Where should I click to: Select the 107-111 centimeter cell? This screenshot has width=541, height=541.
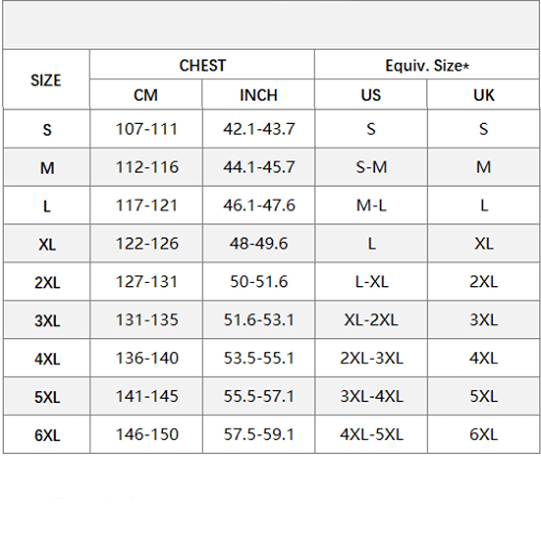click(x=146, y=129)
